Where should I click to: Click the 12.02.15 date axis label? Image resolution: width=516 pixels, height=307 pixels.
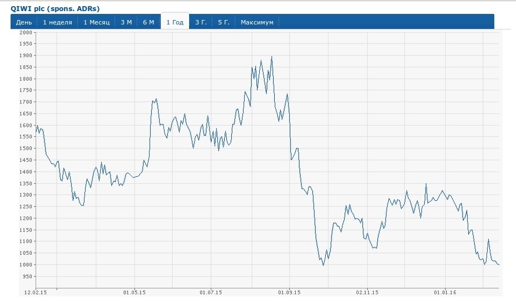[x=36, y=292]
